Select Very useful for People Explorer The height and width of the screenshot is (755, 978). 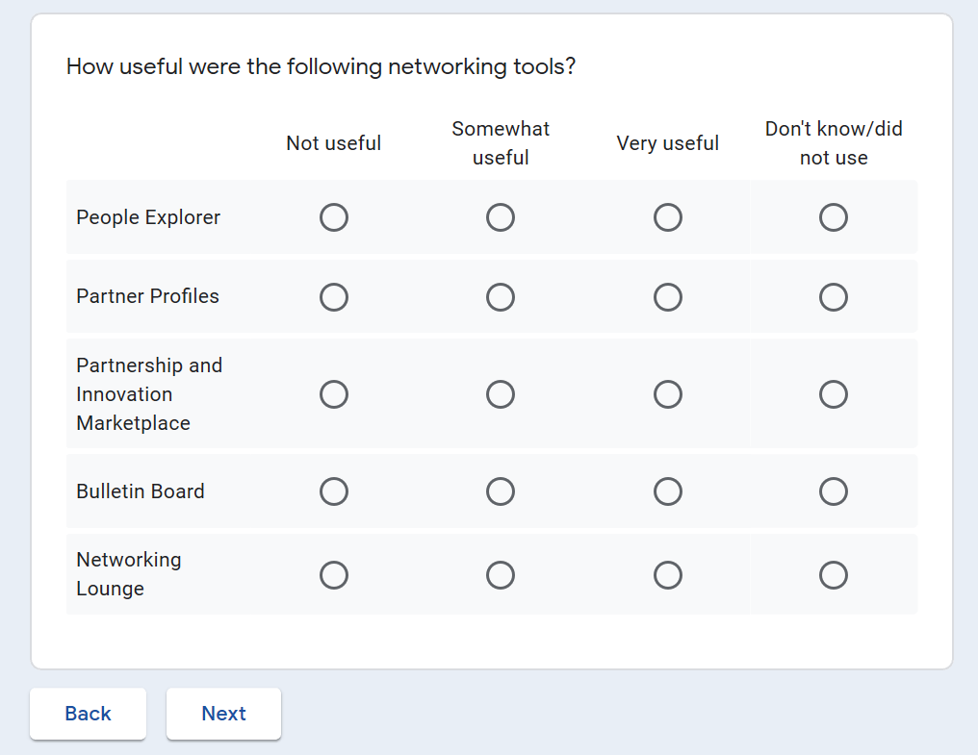(x=668, y=218)
